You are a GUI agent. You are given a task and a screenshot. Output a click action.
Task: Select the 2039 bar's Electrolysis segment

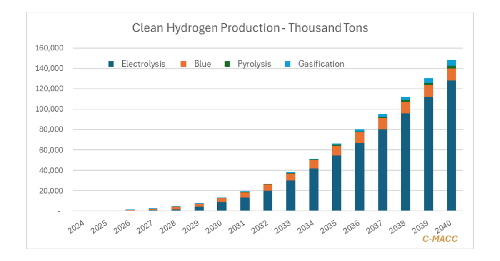(428, 154)
